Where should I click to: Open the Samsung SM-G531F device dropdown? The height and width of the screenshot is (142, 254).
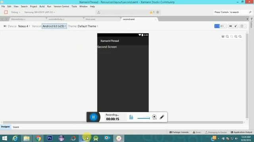pos(40,12)
